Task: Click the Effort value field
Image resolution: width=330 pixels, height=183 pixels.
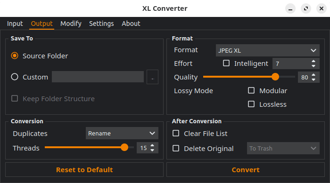Action: 291,64
